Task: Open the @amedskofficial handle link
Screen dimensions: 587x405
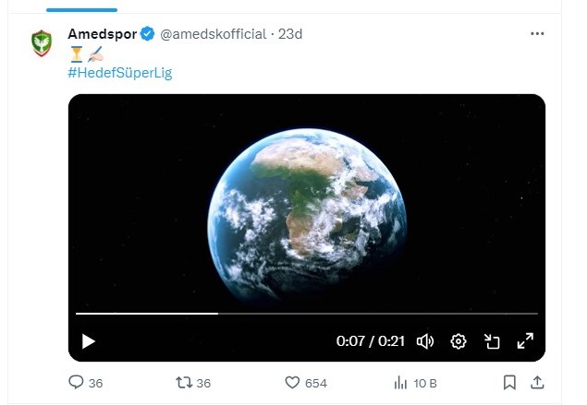Action: tap(212, 34)
